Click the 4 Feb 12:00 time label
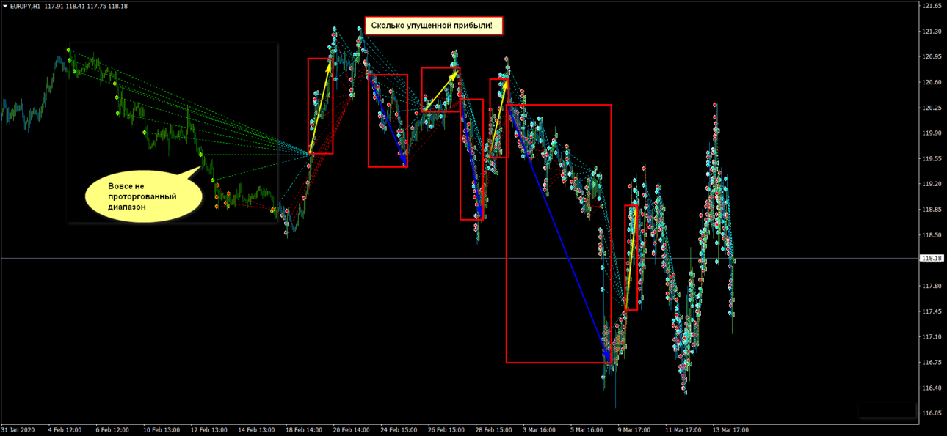947x436 pixels. 65,430
